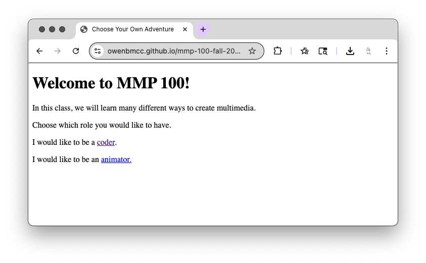
Task: Go back to the previous page
Action: coord(39,51)
